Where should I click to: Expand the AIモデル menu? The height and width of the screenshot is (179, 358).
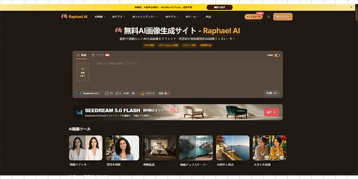pos(172,17)
